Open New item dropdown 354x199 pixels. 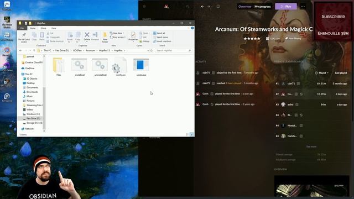click(x=117, y=33)
